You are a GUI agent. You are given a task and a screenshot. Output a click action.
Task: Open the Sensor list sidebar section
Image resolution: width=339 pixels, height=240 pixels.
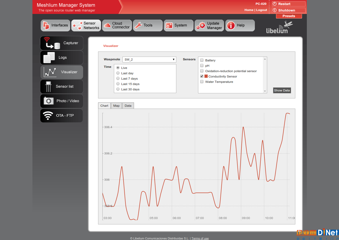[x=62, y=87]
